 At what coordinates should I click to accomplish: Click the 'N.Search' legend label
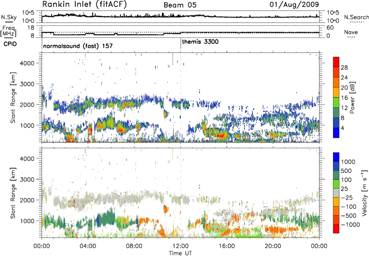(356, 17)
